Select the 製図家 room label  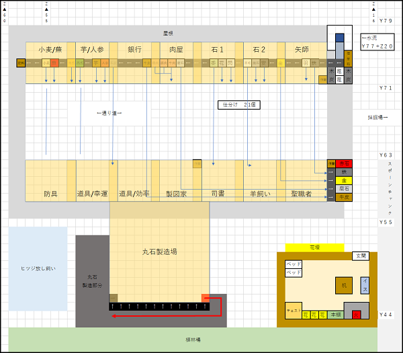(x=176, y=194)
